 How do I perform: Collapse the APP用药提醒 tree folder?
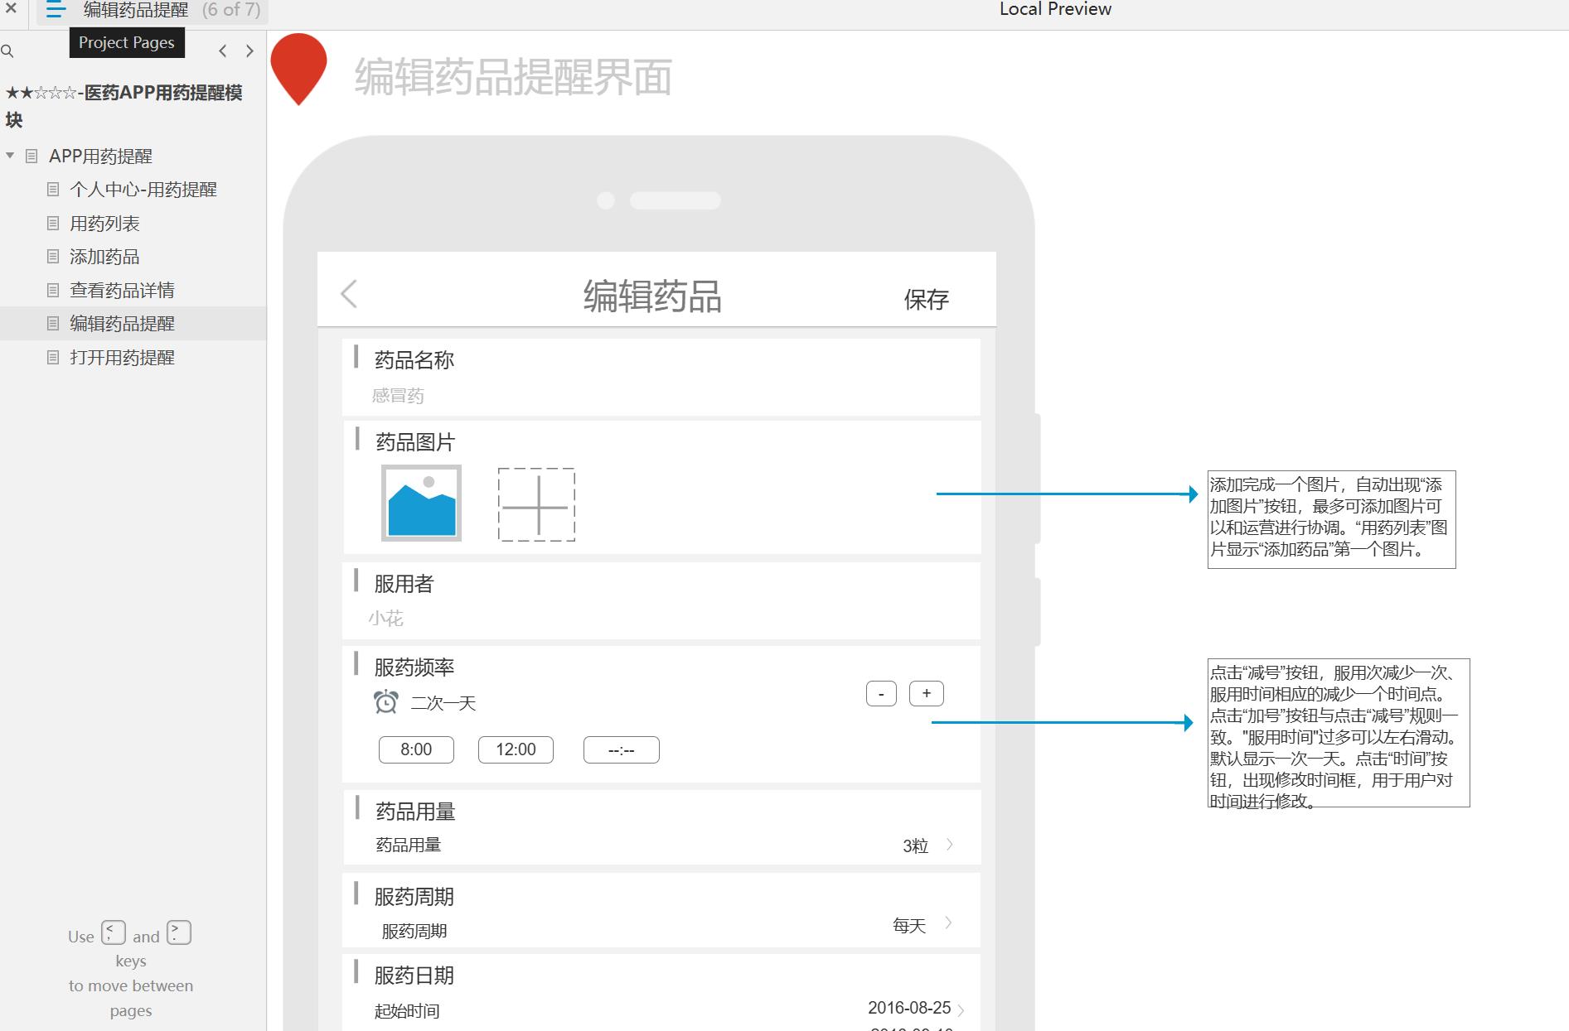[x=10, y=156]
